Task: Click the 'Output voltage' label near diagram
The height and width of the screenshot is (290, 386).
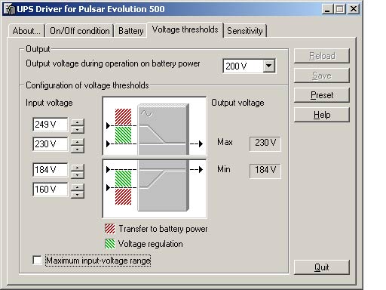Action: pyautogui.click(x=237, y=103)
